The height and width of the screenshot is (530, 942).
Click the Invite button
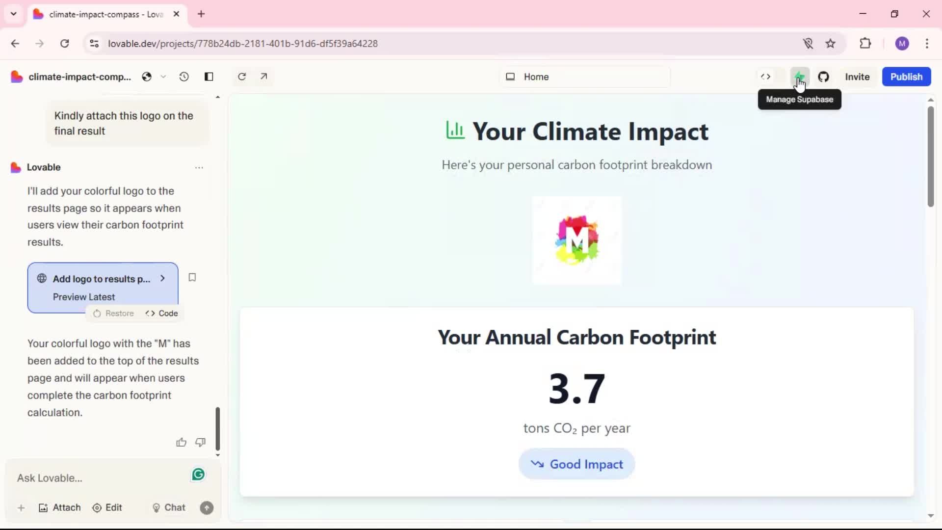[x=857, y=77]
